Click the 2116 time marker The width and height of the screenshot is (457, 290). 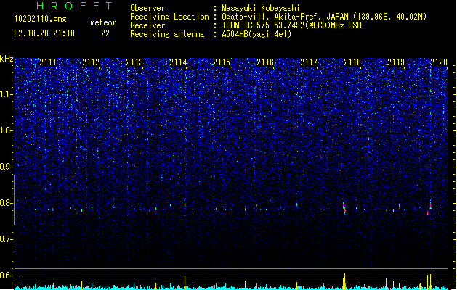click(x=265, y=62)
